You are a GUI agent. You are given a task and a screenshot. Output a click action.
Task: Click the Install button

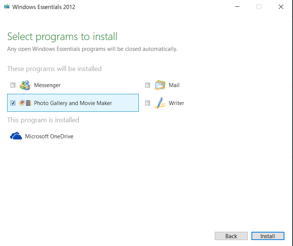pyautogui.click(x=268, y=236)
